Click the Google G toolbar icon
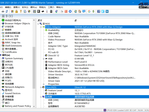 click(89, 11)
